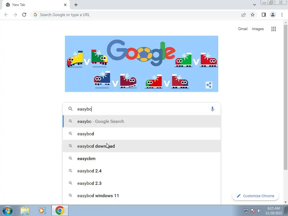Open the Google apps grid icon
Screen dimensions: 288x216
click(273, 29)
